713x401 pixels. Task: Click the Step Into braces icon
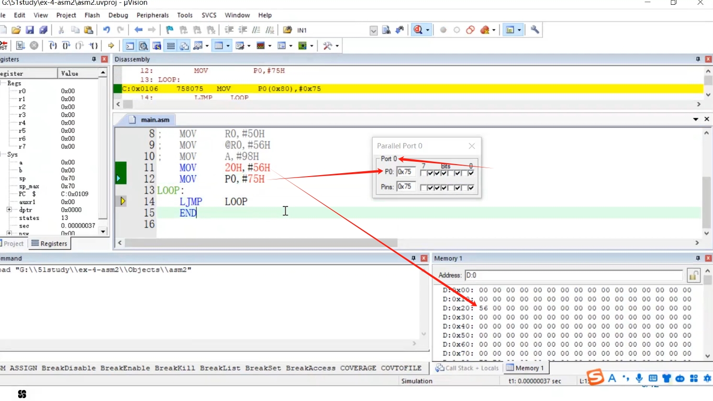click(x=53, y=46)
